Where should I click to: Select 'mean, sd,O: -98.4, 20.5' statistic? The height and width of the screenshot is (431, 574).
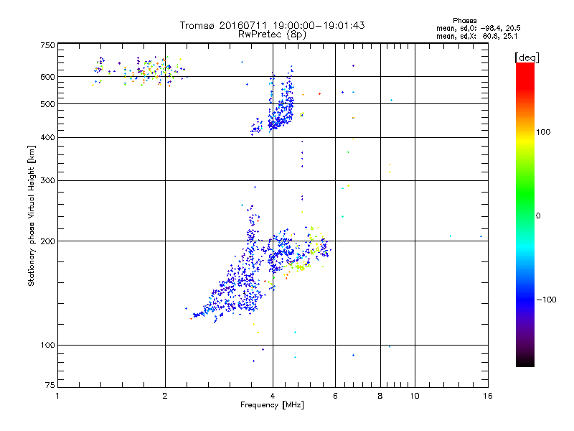click(478, 28)
